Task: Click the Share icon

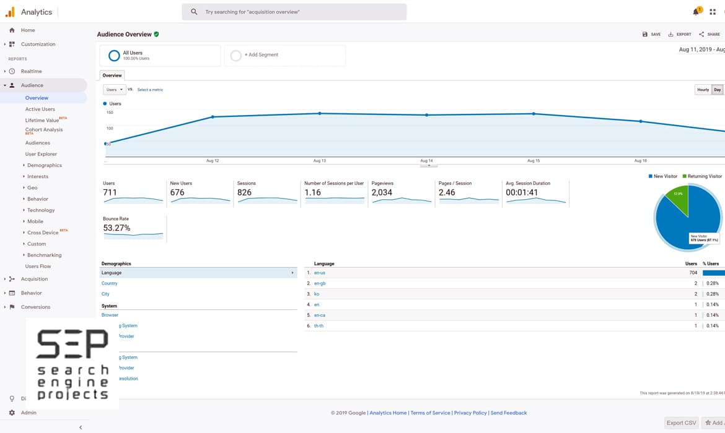Action: [701, 34]
